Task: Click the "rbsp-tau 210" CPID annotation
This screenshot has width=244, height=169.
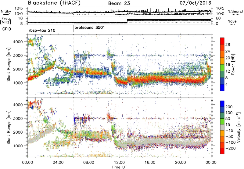Action: coord(42,30)
